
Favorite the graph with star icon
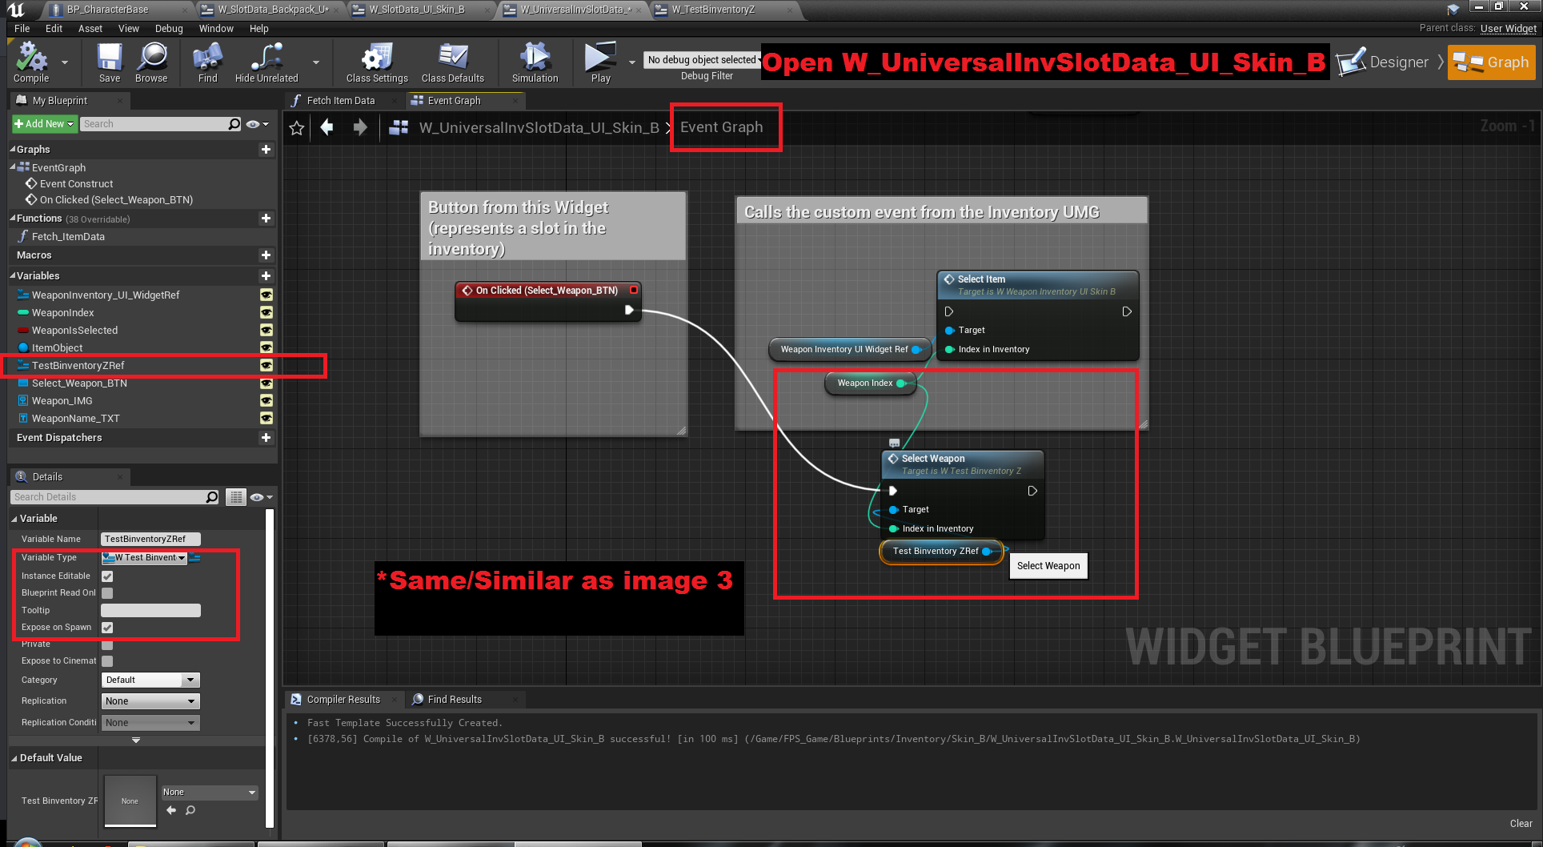[x=297, y=128]
